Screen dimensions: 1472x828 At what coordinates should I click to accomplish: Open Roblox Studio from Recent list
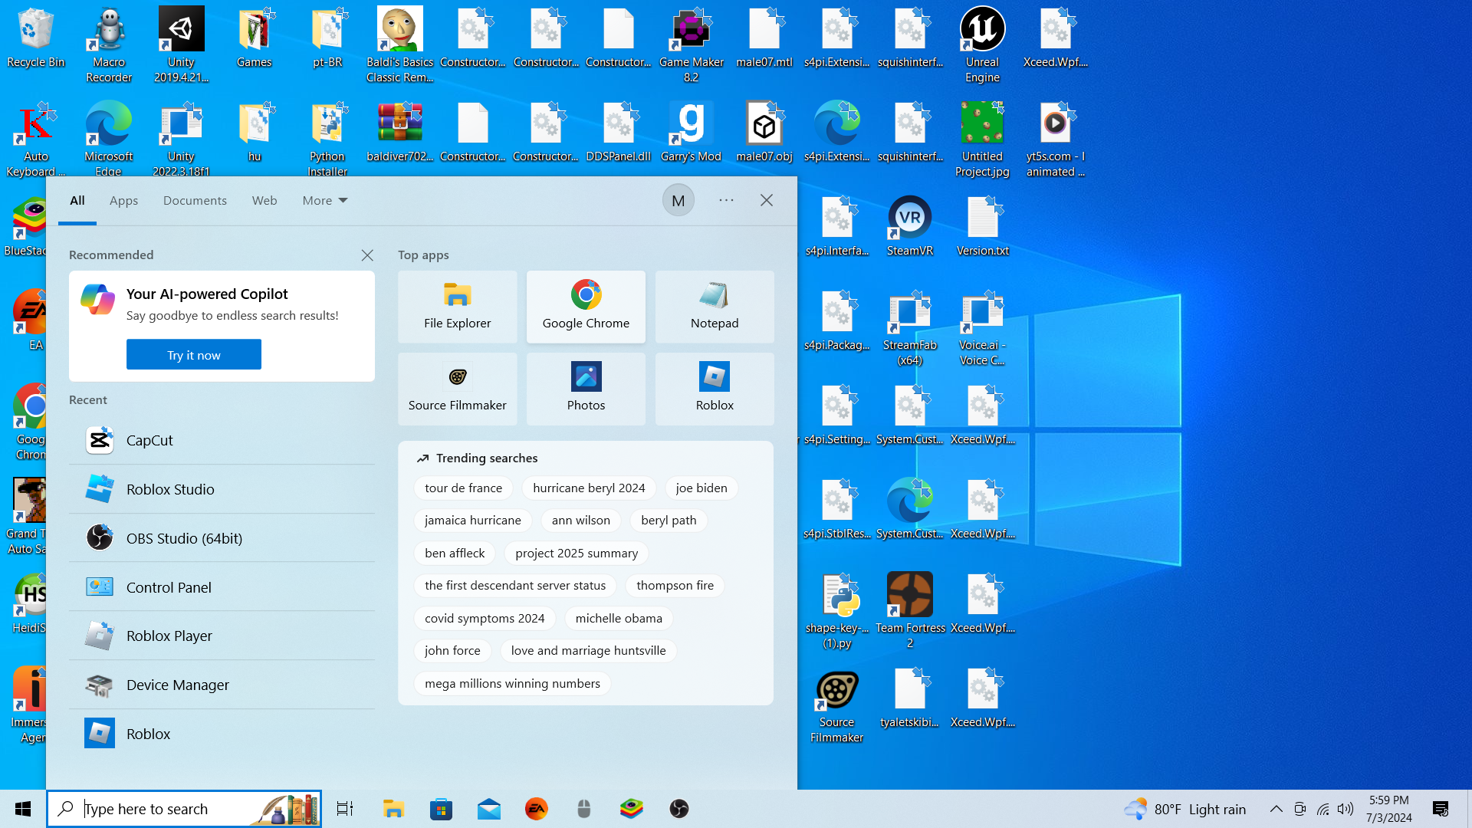pyautogui.click(x=170, y=489)
